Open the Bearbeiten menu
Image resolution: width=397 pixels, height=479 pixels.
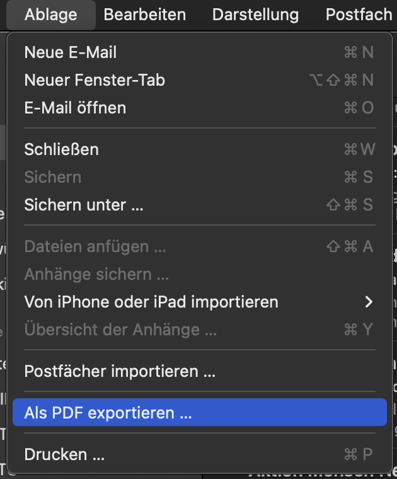pyautogui.click(x=145, y=14)
